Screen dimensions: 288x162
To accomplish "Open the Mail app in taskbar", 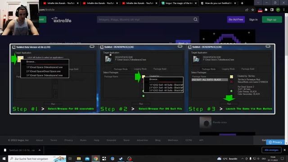I will point(87,159).
